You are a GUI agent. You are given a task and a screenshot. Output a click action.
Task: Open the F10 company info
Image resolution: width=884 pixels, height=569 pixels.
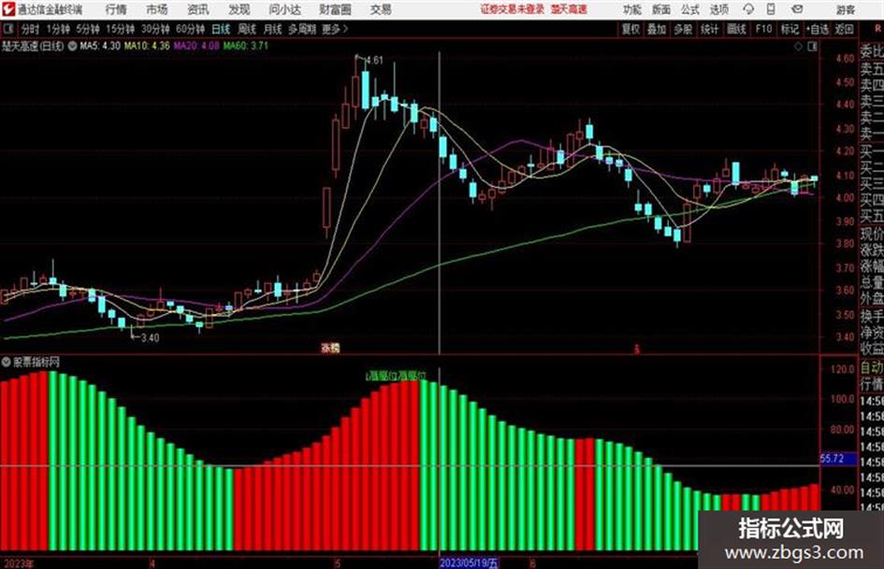click(763, 29)
